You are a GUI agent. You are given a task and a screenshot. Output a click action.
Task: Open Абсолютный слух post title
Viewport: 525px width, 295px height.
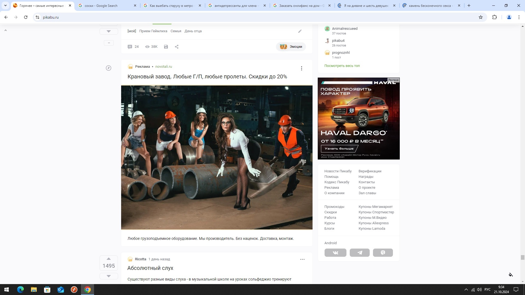(150, 268)
